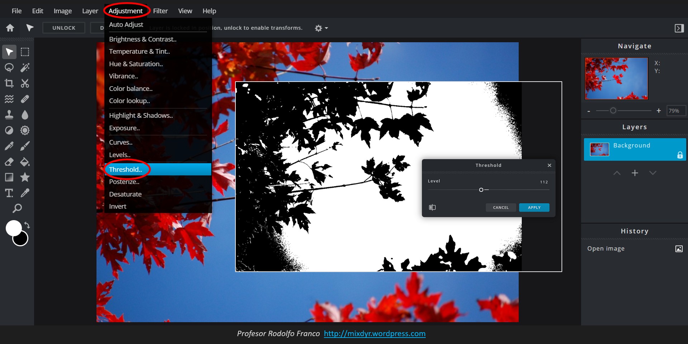Open the settings gear dropdown

pos(321,28)
